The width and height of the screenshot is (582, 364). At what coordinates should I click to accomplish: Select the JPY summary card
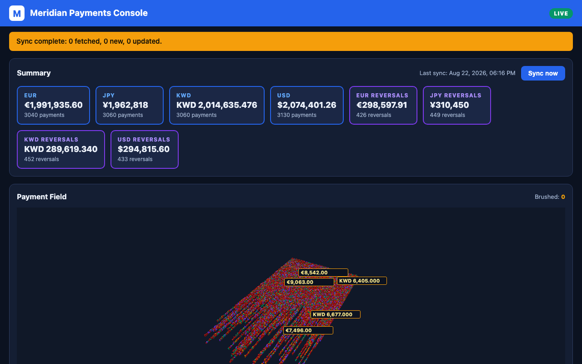129,105
